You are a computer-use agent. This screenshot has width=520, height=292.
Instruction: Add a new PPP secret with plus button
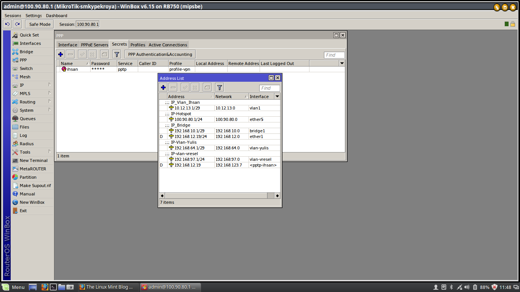coord(61,54)
